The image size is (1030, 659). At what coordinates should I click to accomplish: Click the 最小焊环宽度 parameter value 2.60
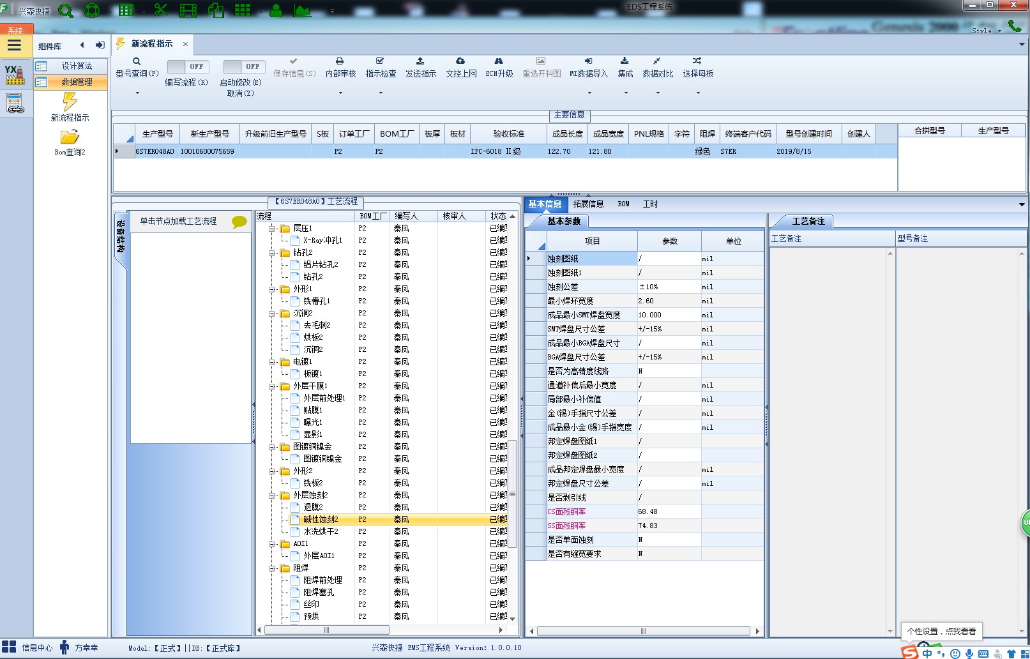pos(669,301)
